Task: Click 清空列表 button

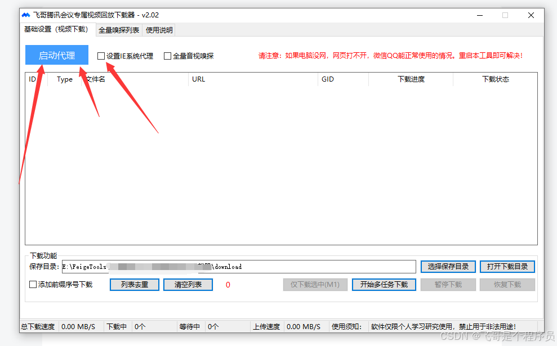Action: point(188,285)
